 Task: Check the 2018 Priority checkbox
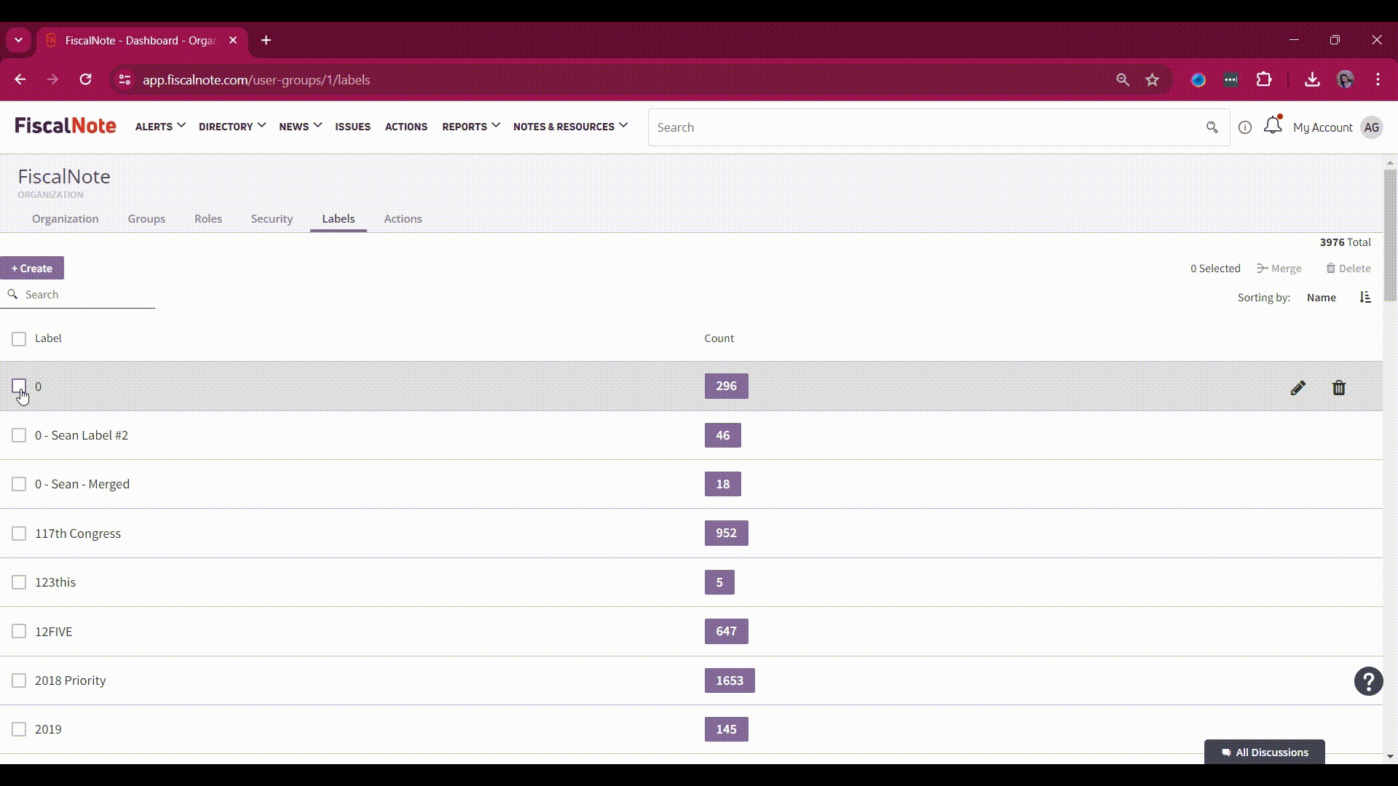(19, 680)
